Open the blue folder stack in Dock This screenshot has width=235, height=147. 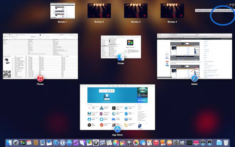(x=219, y=143)
